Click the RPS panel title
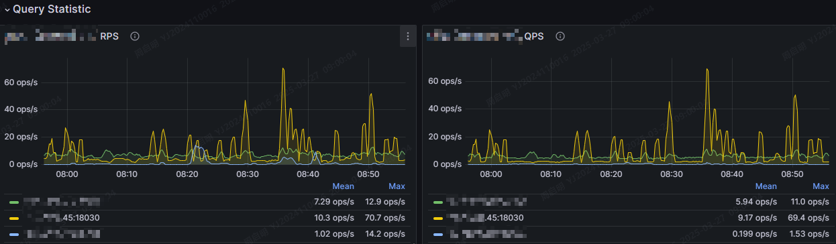836x244 pixels. (62, 36)
